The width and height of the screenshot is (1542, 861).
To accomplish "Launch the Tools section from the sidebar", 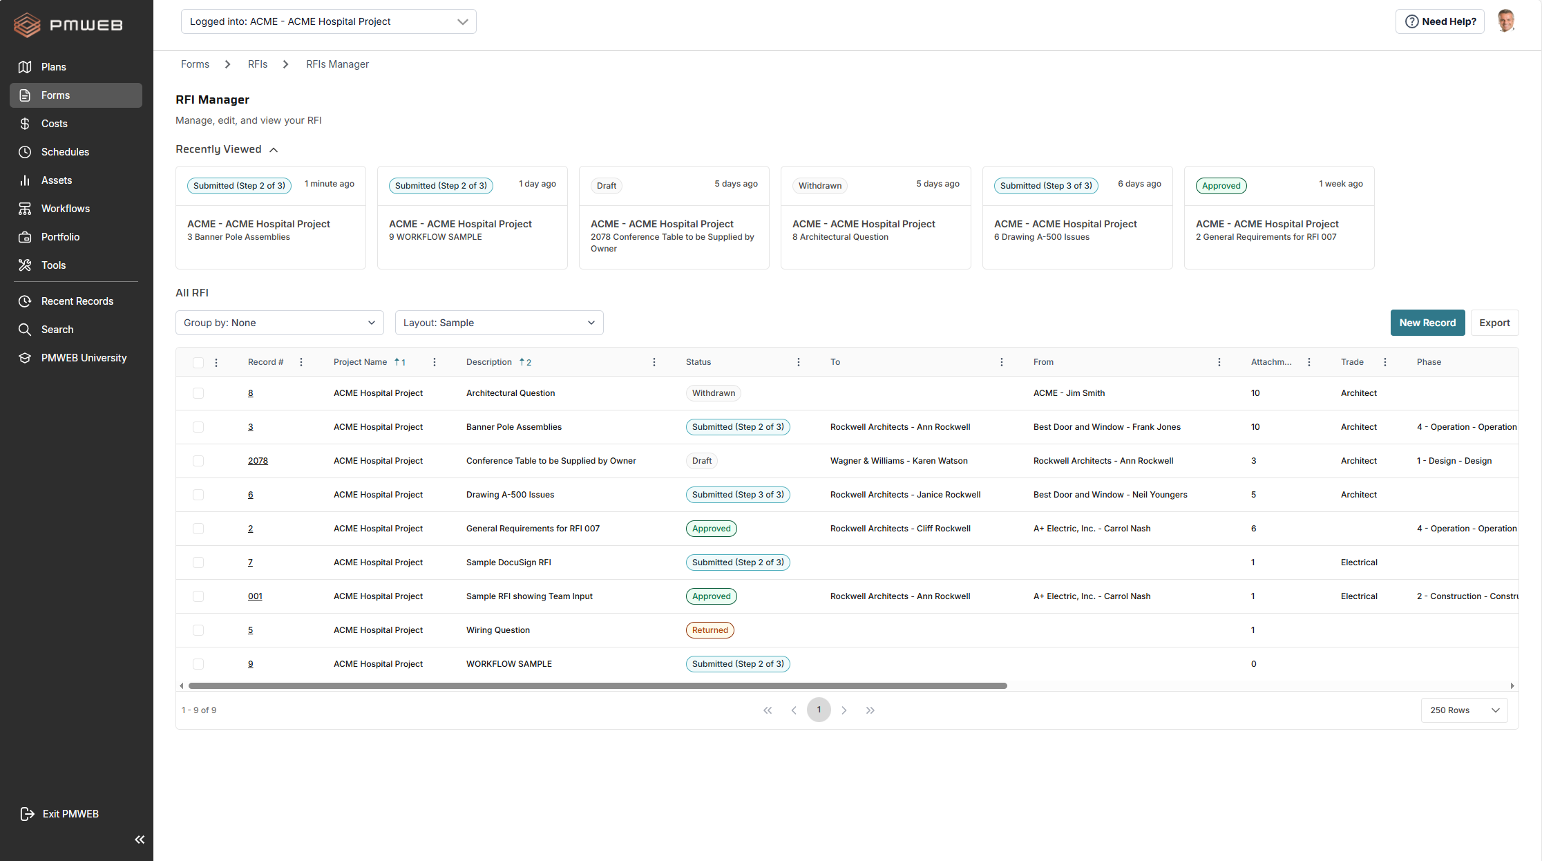I will coord(53,265).
